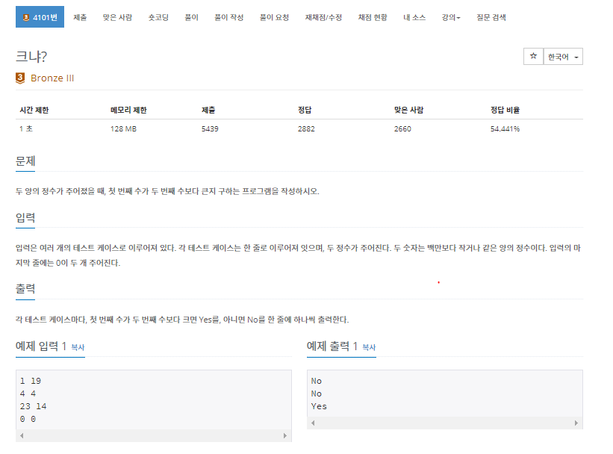Click the 맞은 사람 column header
This screenshot has width=613, height=454.
tap(409, 110)
